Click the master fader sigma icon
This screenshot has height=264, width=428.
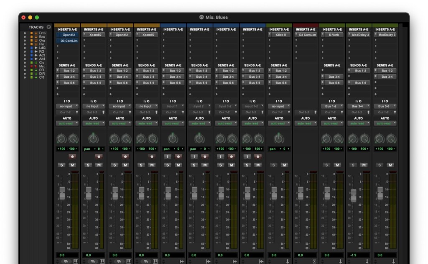click(314, 261)
